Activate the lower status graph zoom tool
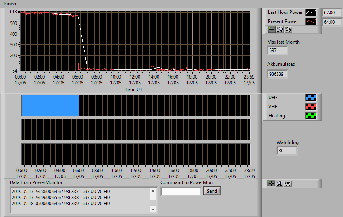343x217 pixels. click(279, 184)
